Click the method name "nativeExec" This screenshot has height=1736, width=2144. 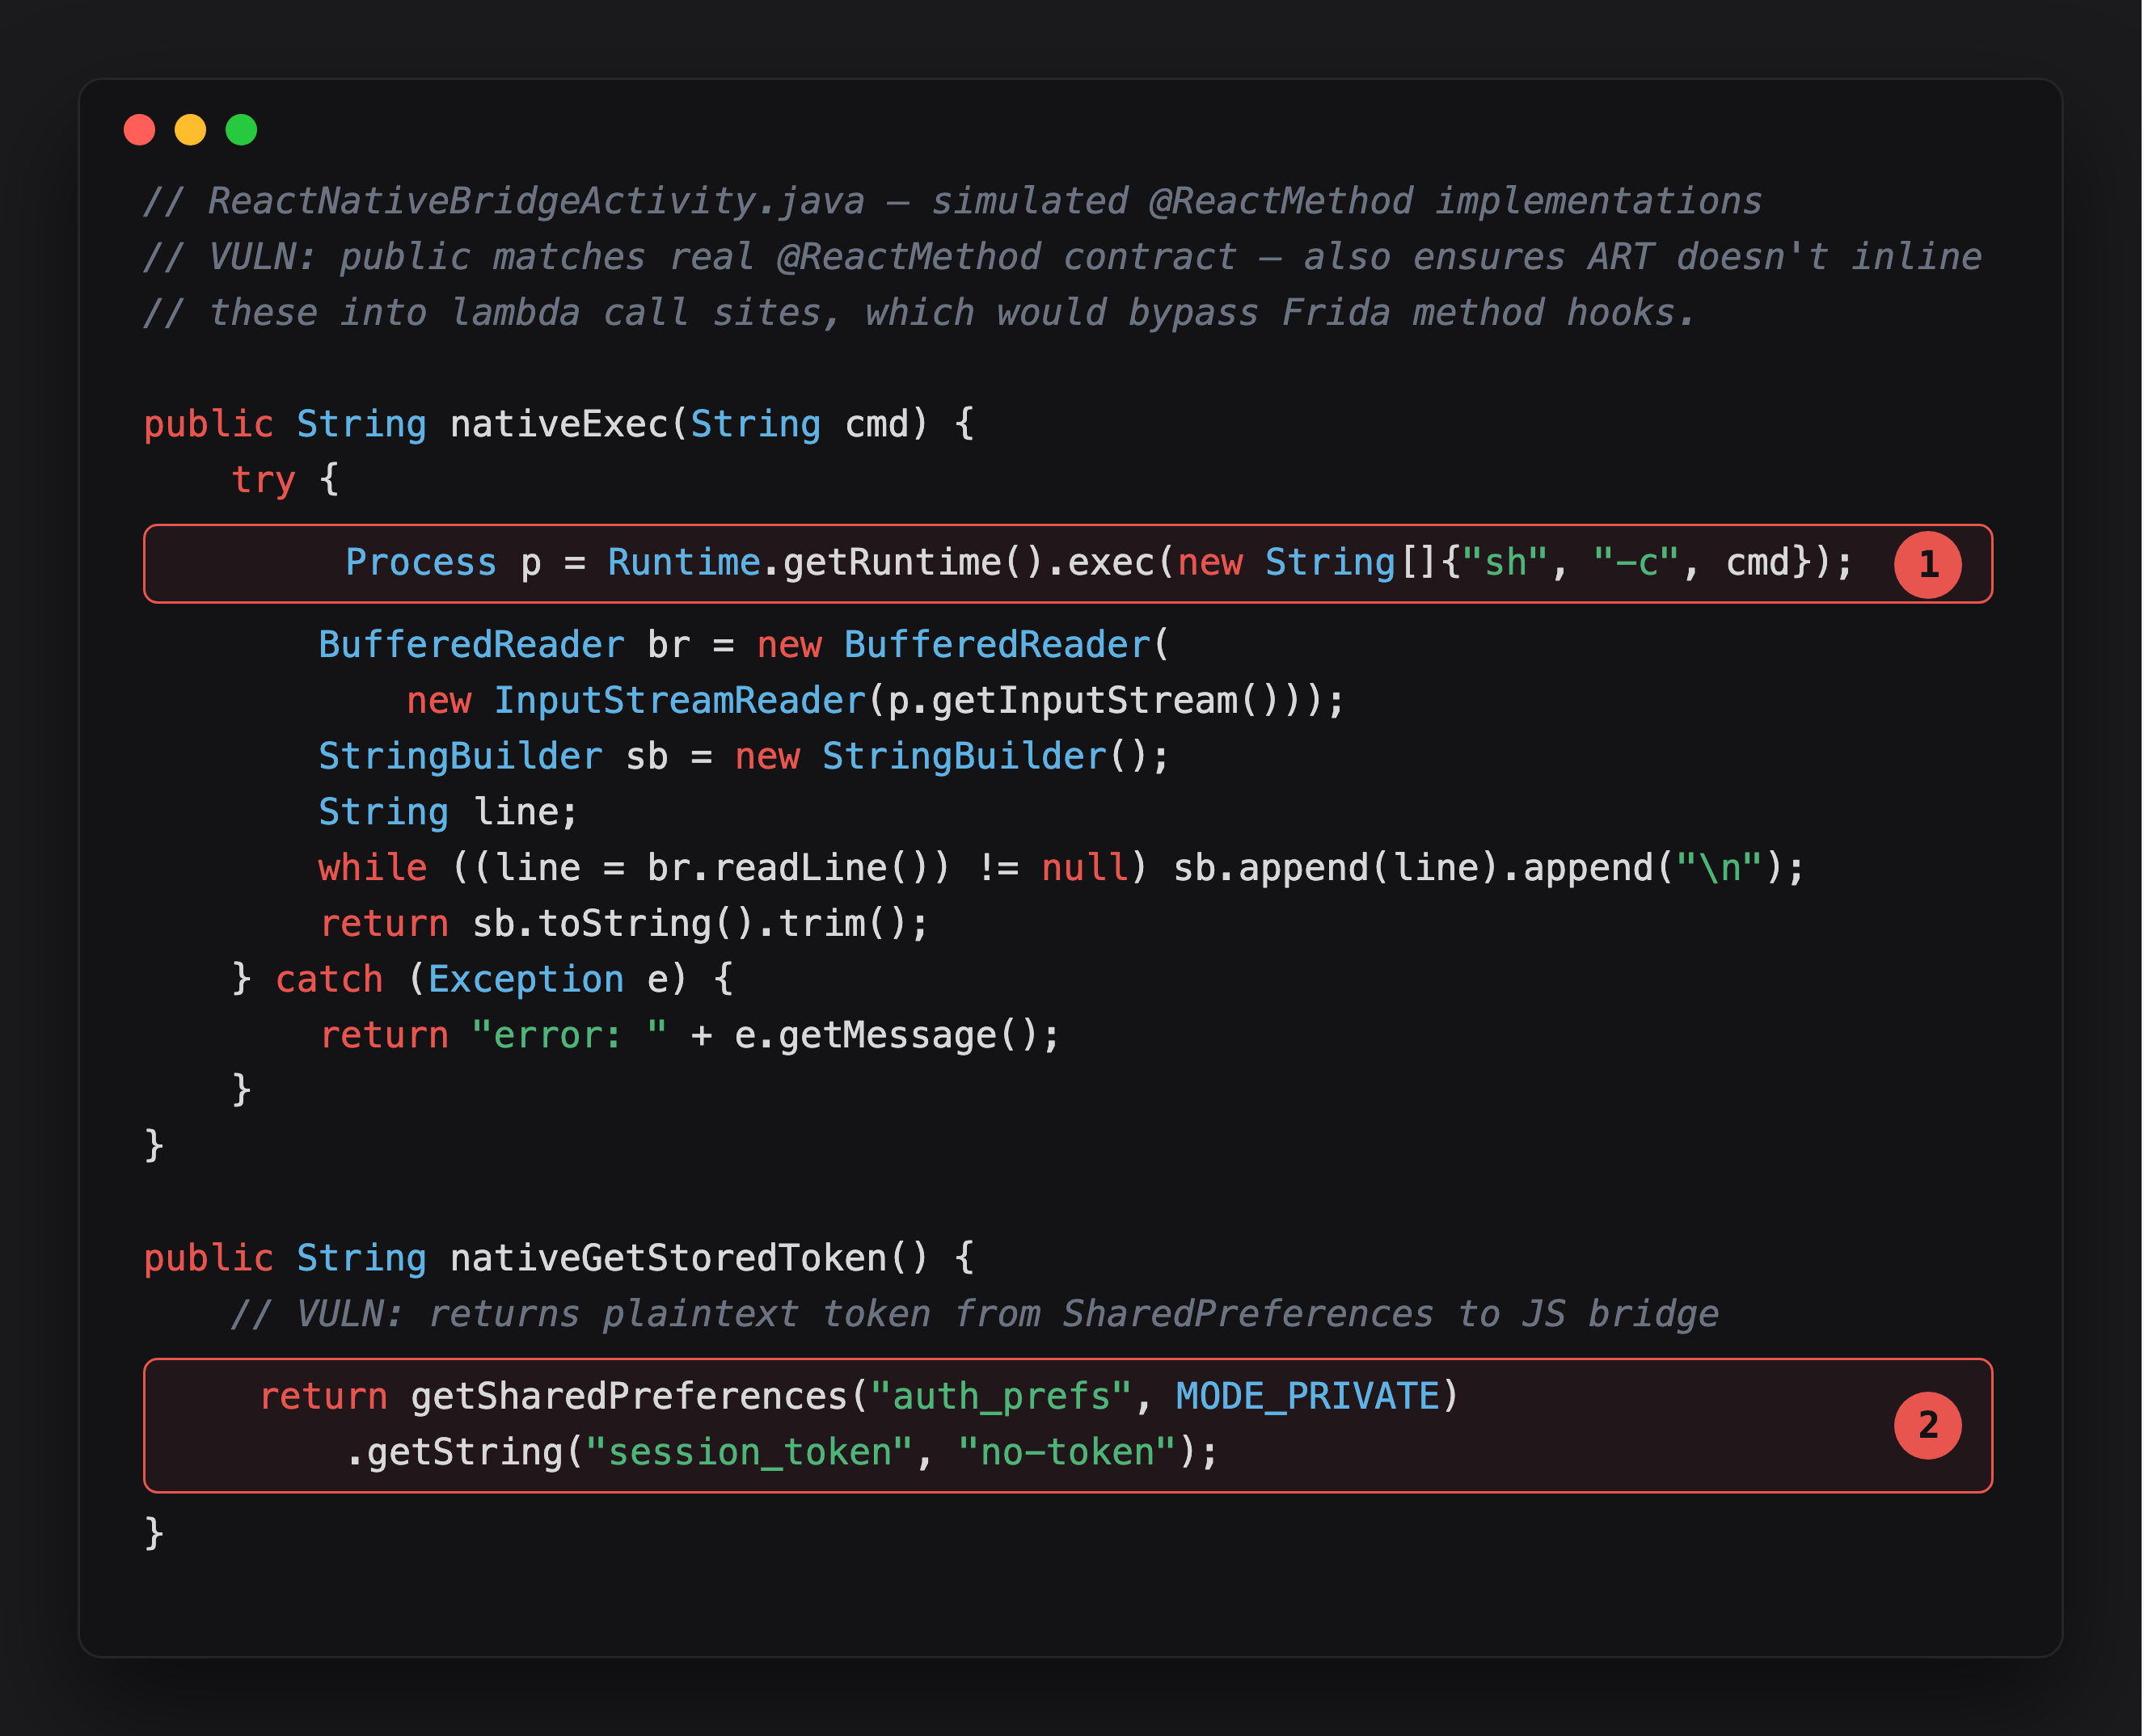click(559, 425)
